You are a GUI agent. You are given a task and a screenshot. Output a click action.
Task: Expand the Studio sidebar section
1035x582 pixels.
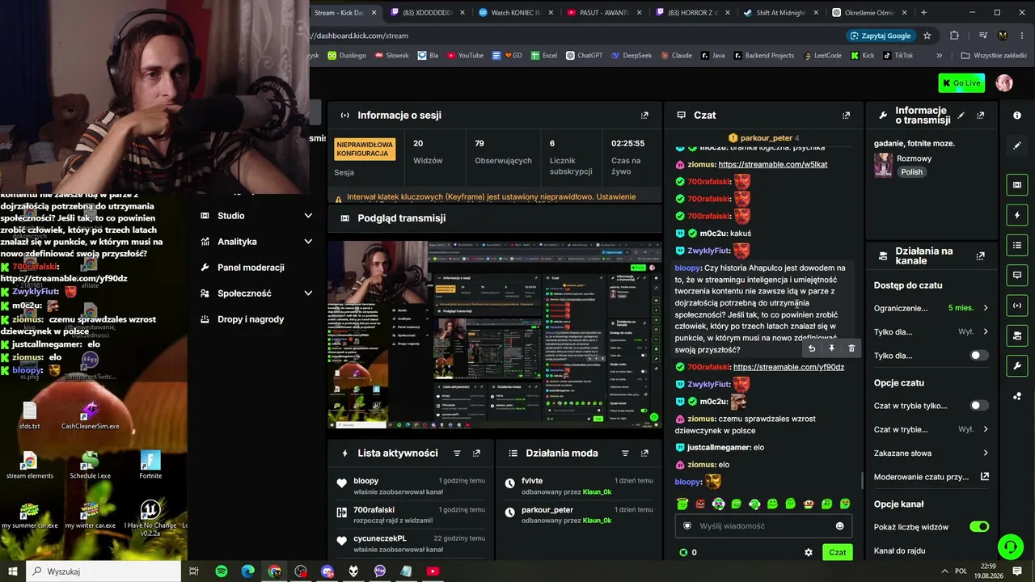256,216
